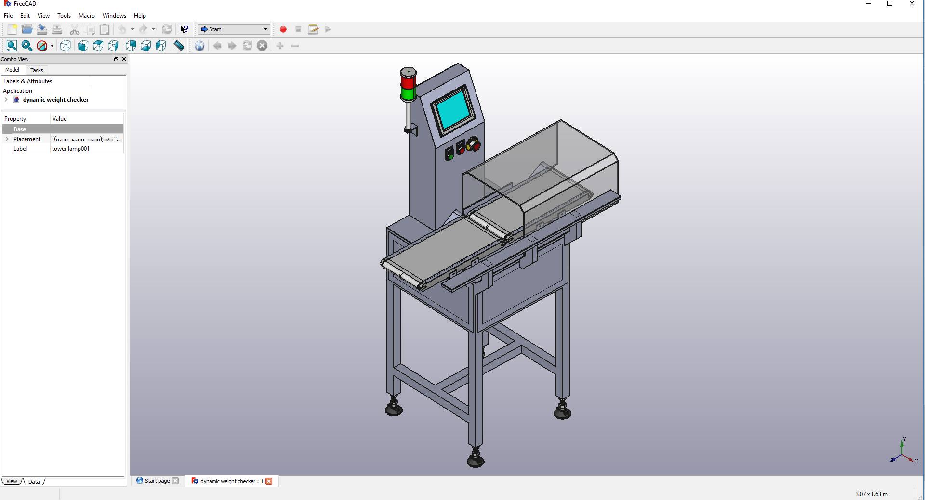Expand dynamic weight checker tree node
Viewport: 925px width, 500px height.
6,100
